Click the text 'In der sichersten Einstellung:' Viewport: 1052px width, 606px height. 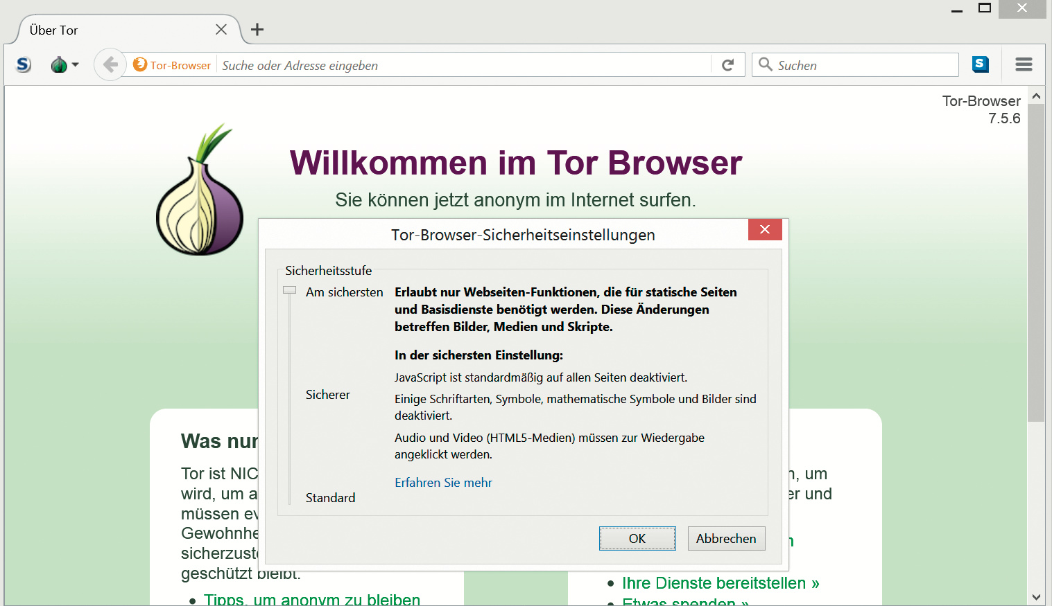click(x=478, y=355)
